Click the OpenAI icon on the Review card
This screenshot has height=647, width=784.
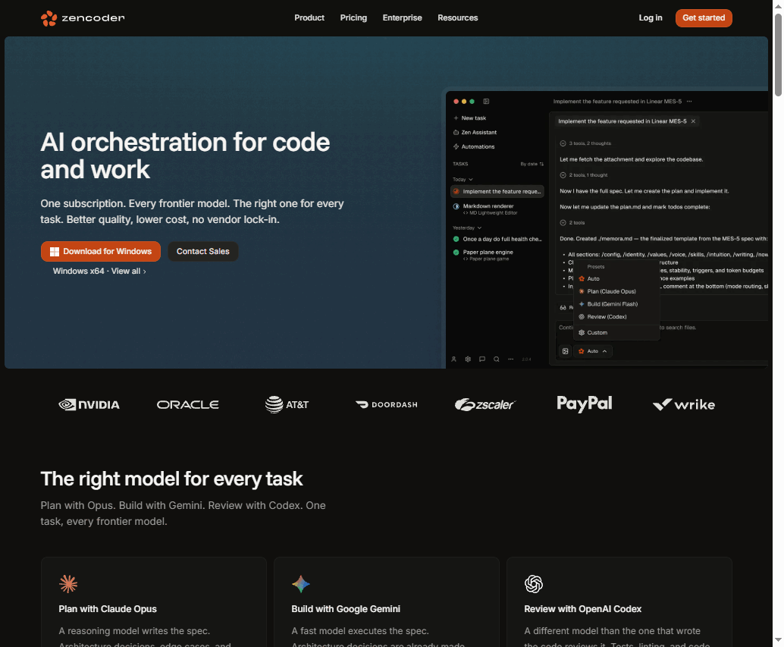coord(534,583)
